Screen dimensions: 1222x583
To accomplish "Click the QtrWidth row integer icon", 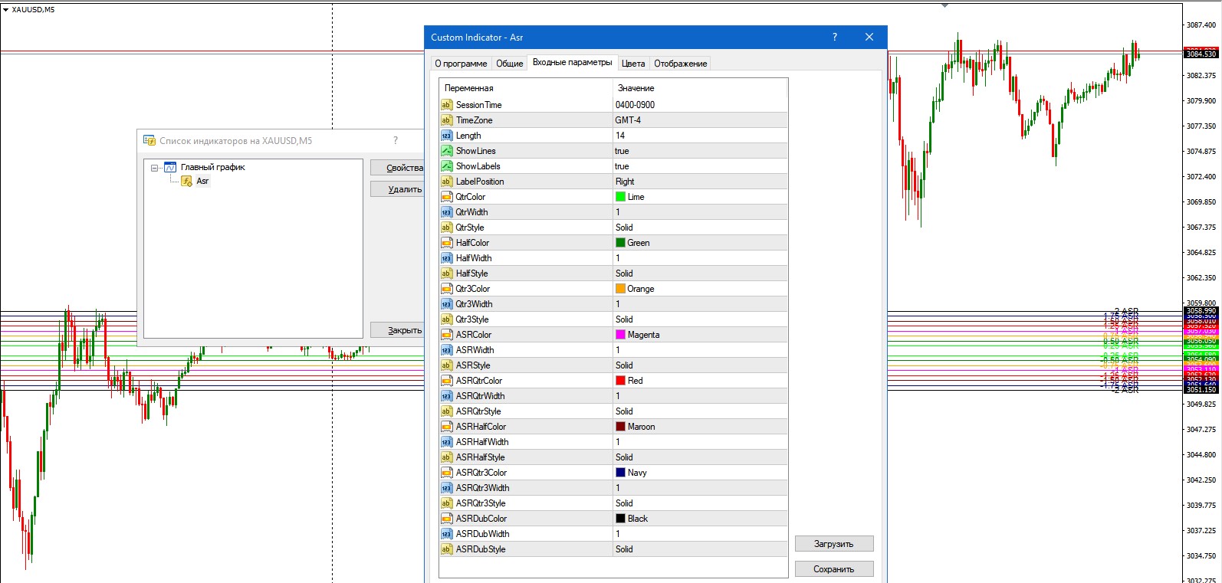I will click(x=446, y=212).
